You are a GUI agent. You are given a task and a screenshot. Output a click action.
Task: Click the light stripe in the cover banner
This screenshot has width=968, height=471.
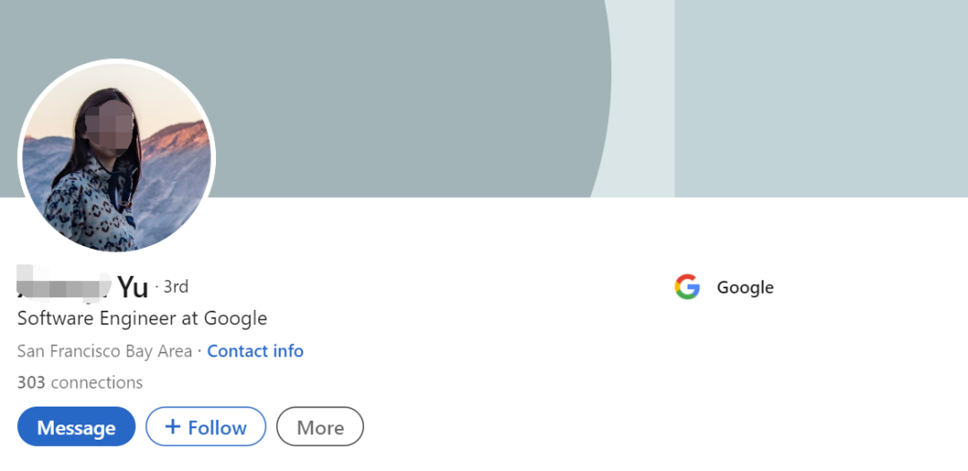pyautogui.click(x=642, y=98)
